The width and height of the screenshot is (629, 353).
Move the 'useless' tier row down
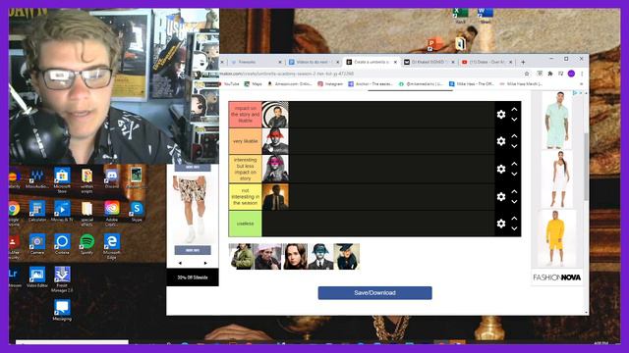pyautogui.click(x=514, y=228)
